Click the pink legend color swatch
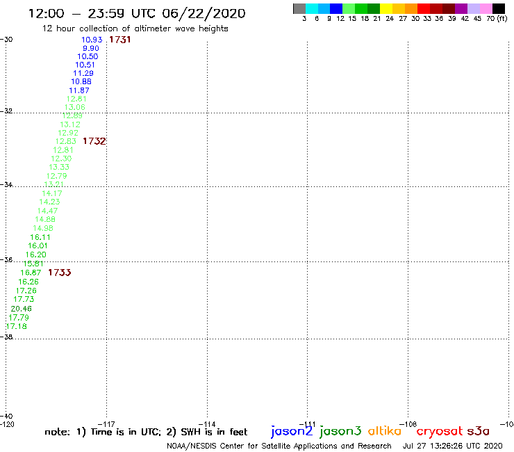 [486, 8]
